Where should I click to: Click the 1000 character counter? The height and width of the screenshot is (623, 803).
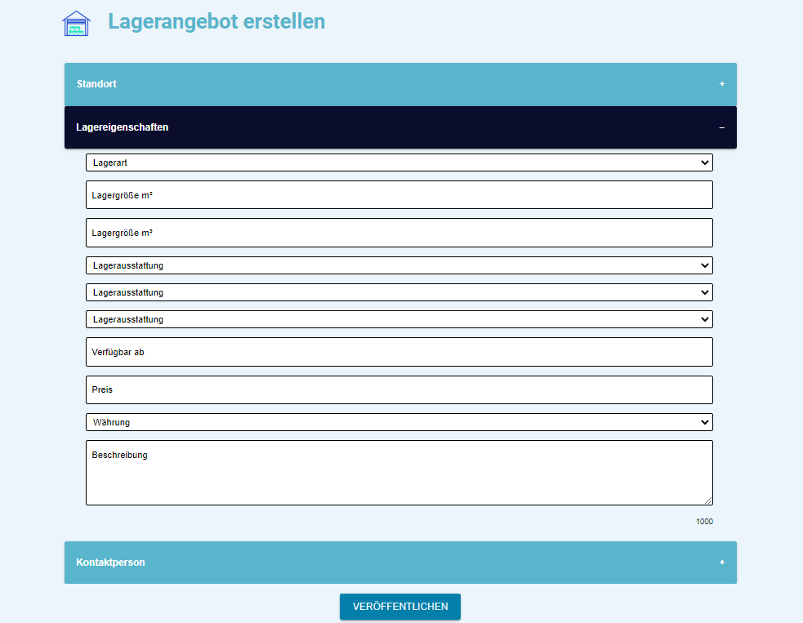coord(704,521)
